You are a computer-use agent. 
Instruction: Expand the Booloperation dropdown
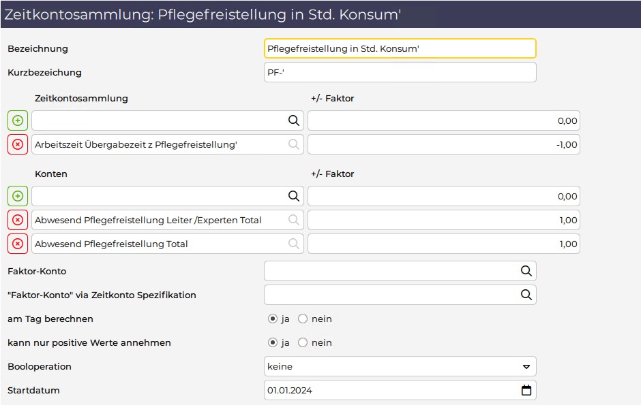[400, 366]
